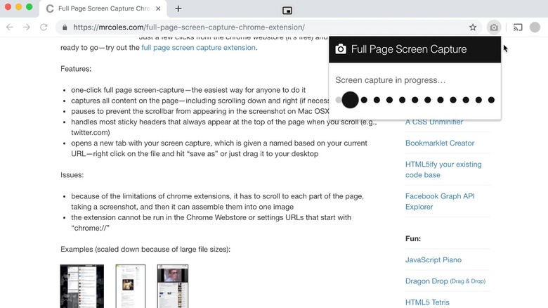Screen dimensions: 548x308
Task: Click the padlock site security icon
Action: (x=65, y=27)
